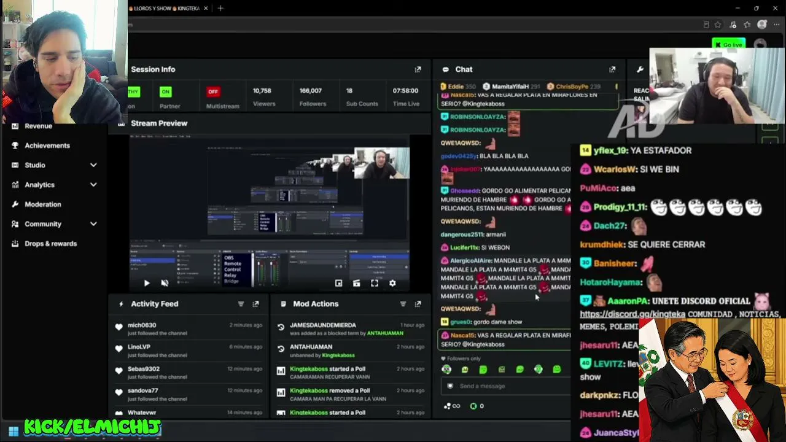
Task: Close the current browser tab
Action: tap(206, 8)
